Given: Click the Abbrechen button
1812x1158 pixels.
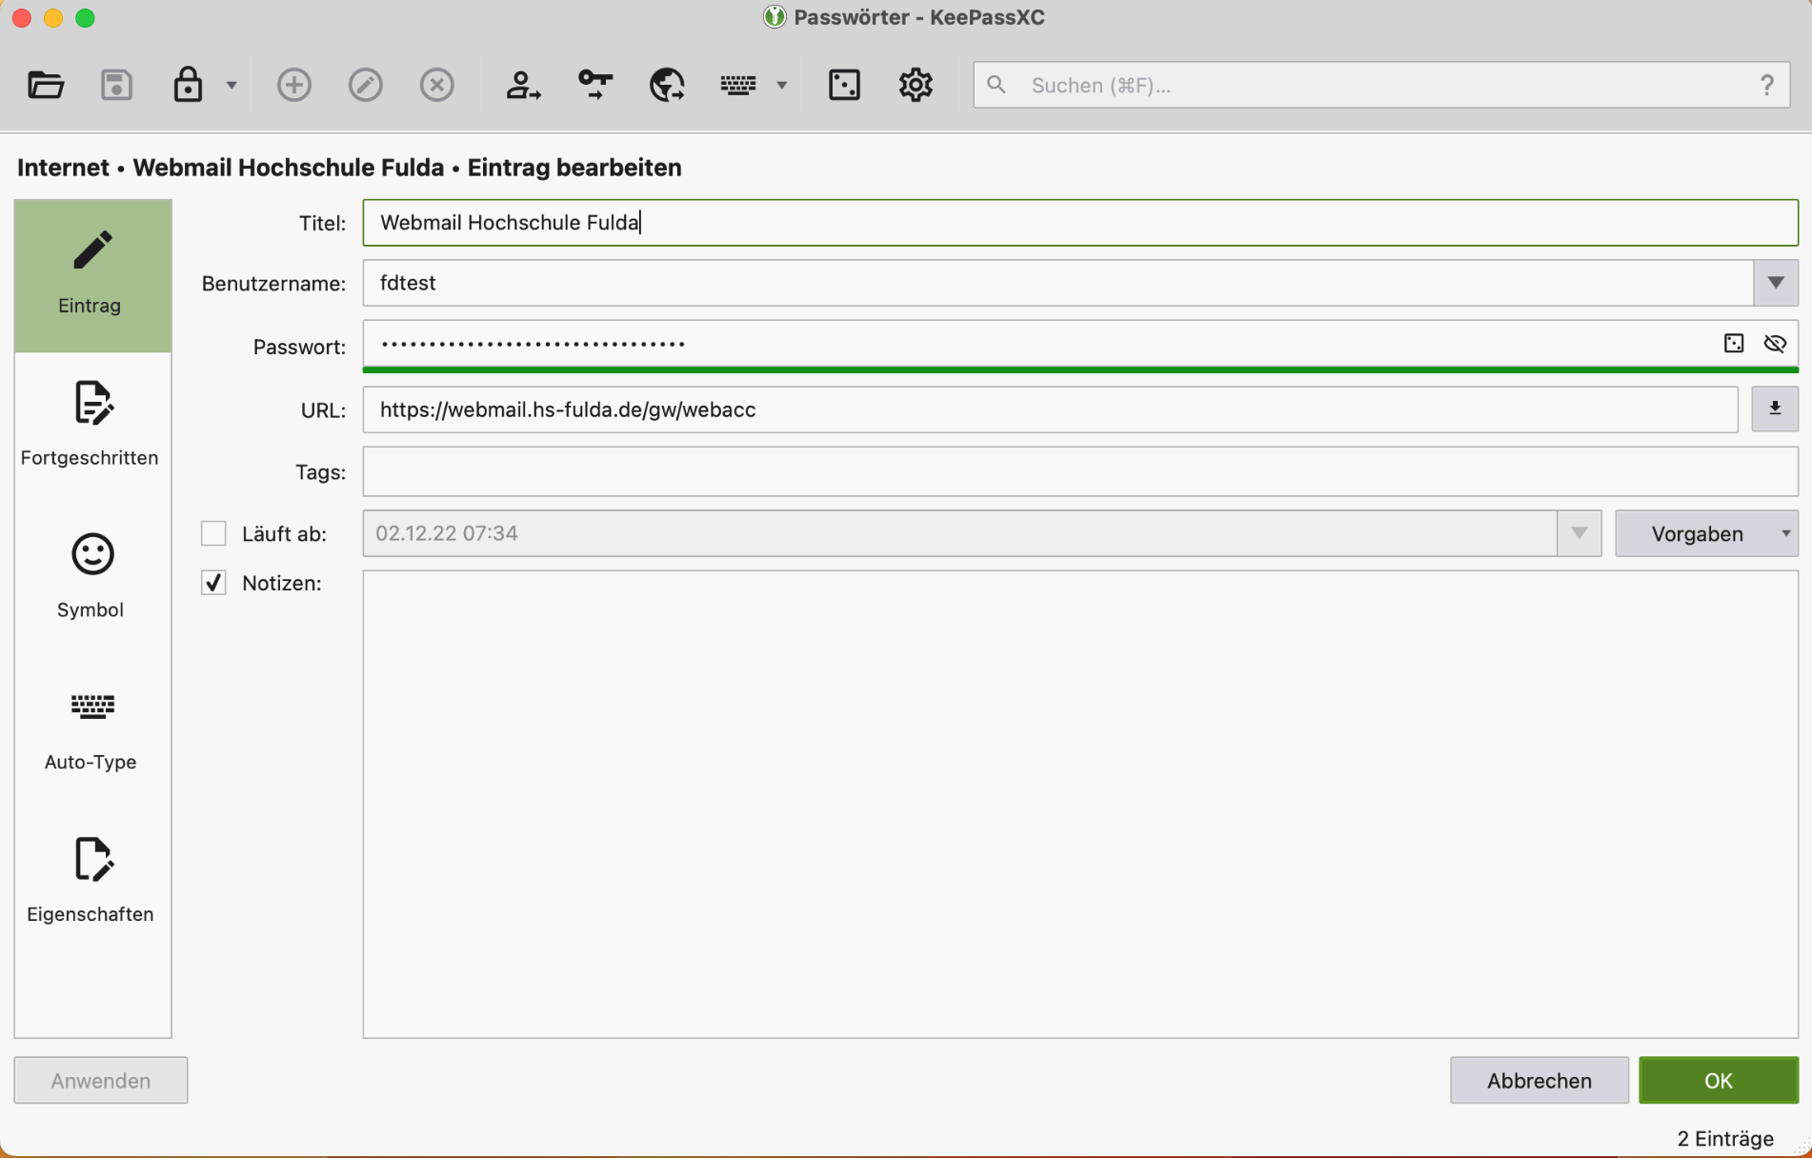Looking at the screenshot, I should point(1539,1080).
